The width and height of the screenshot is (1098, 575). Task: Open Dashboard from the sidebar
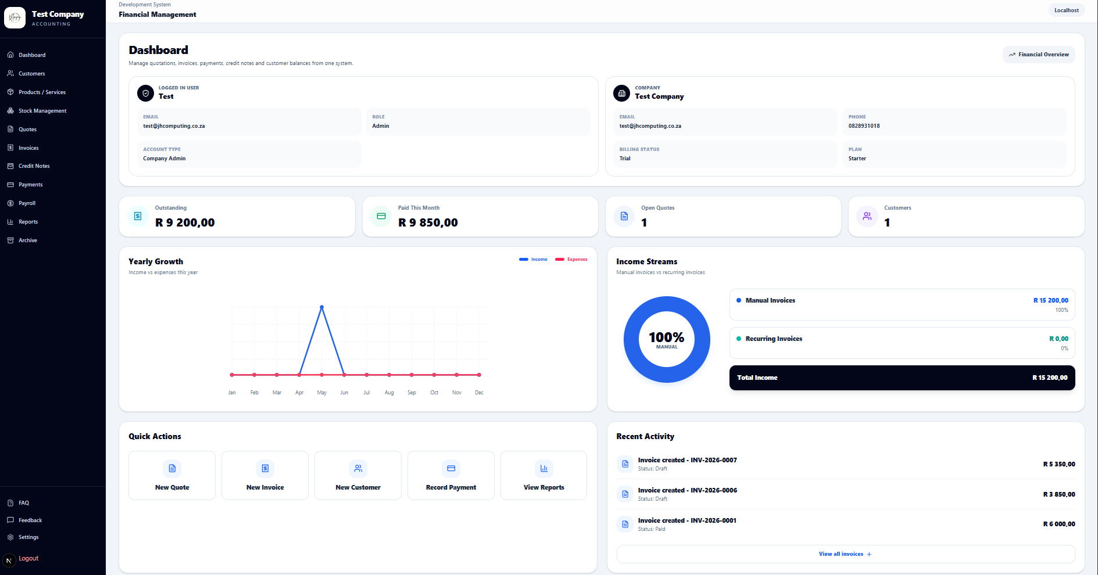tap(31, 55)
